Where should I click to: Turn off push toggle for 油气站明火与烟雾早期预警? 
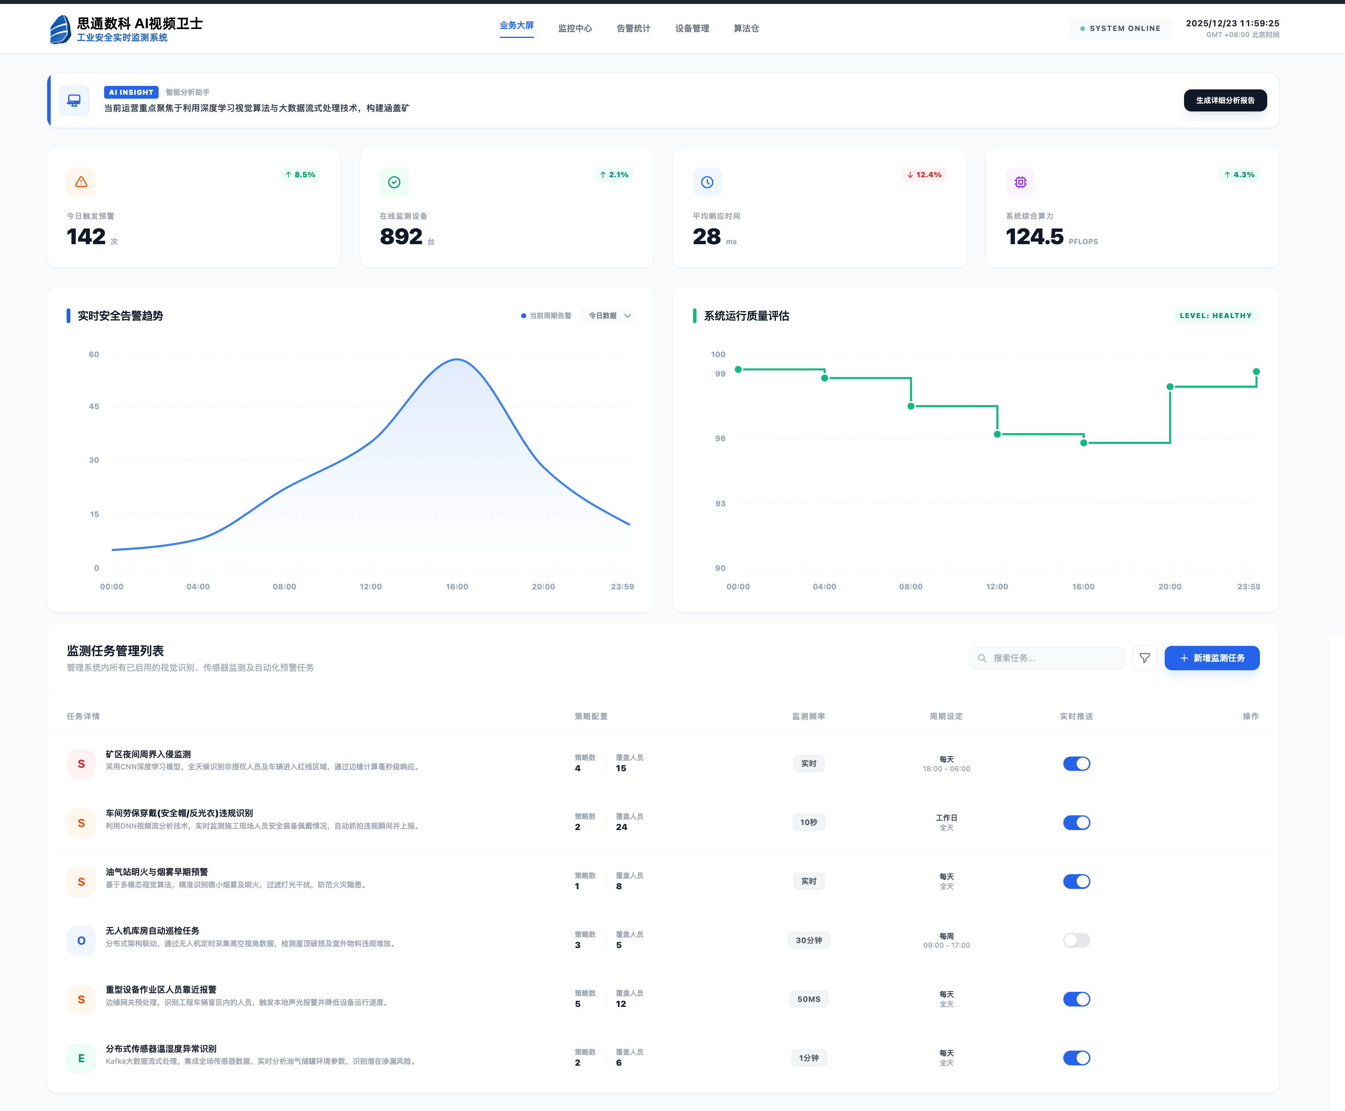pyautogui.click(x=1076, y=881)
